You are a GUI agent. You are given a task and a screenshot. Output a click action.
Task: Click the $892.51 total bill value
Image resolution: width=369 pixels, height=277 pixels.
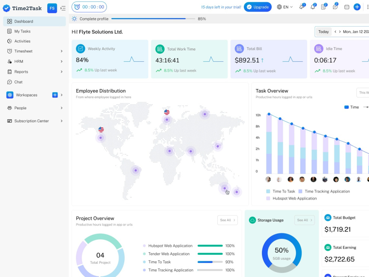[x=247, y=60]
